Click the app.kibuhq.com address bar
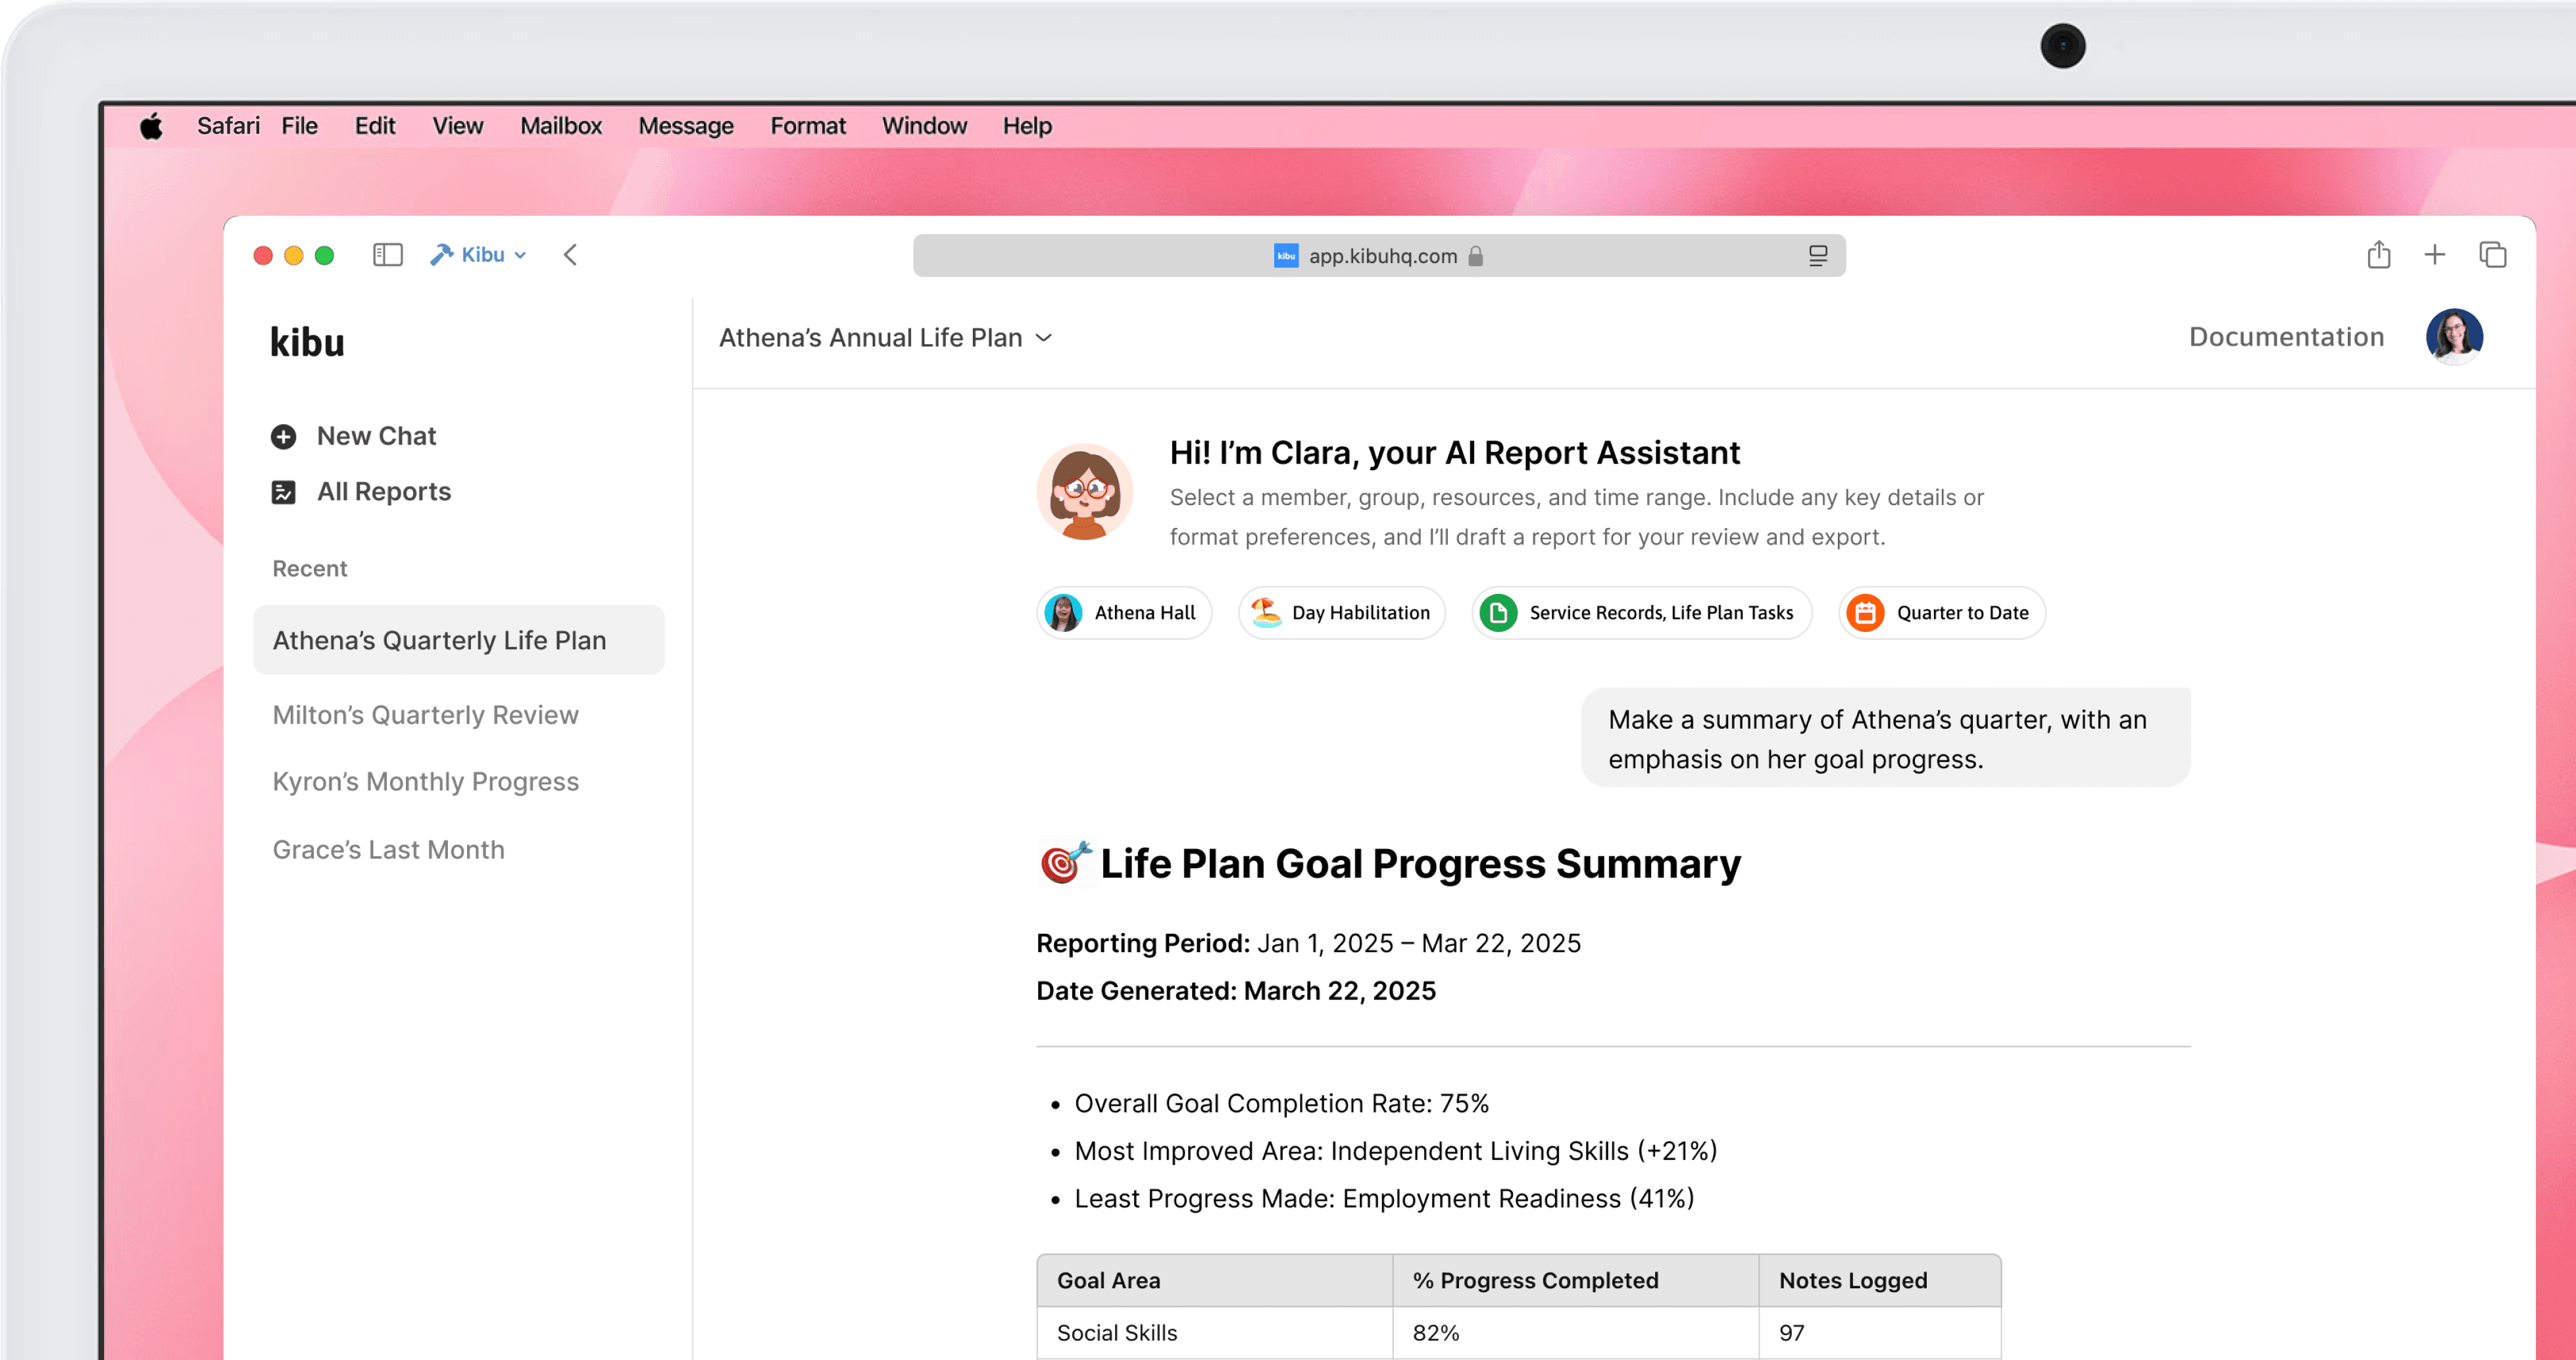Image resolution: width=2576 pixels, height=1360 pixels. (1379, 256)
